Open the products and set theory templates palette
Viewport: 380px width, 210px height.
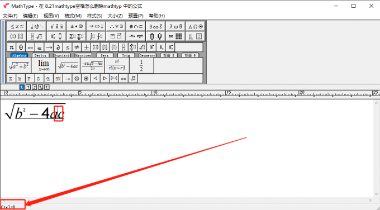coord(155,36)
